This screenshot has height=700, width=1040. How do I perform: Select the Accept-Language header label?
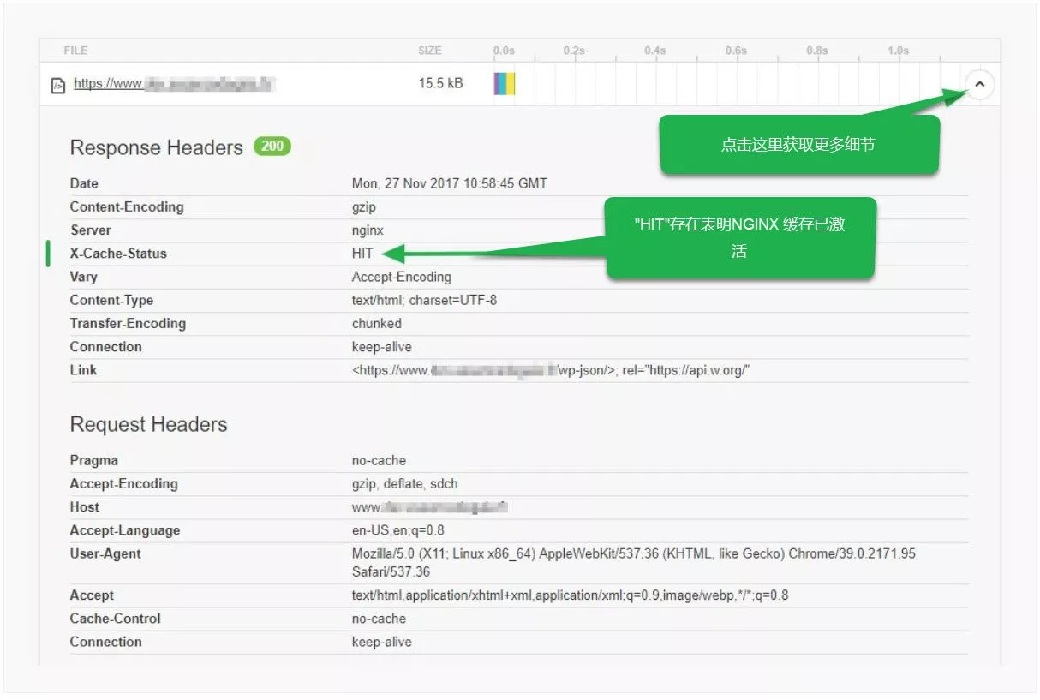coord(125,530)
